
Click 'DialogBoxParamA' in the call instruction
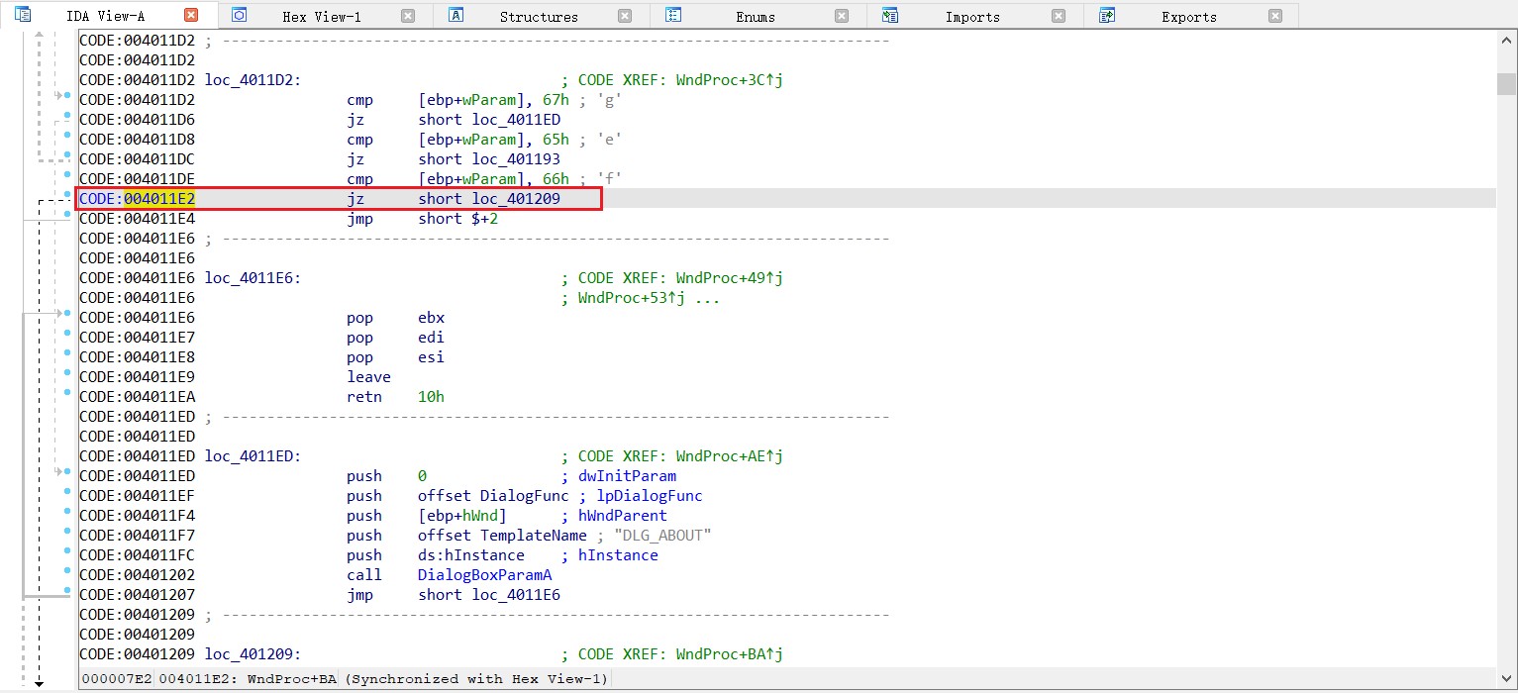[x=485, y=575]
